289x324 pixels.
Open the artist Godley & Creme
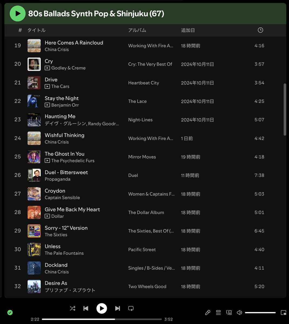click(x=68, y=68)
